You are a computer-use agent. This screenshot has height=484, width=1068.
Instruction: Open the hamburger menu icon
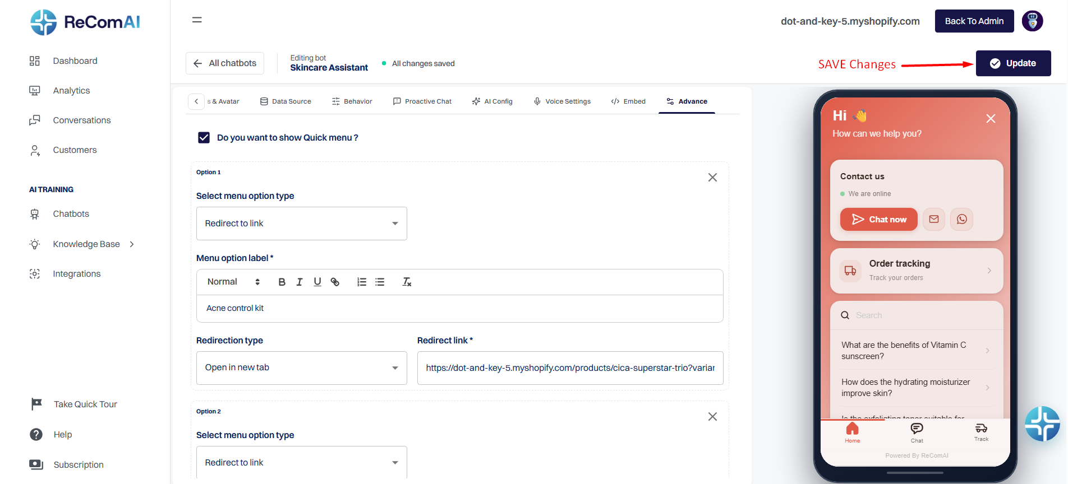[197, 20]
